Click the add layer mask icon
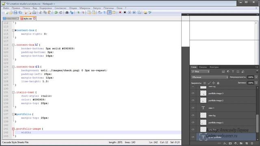260x146 pixels. [230, 143]
